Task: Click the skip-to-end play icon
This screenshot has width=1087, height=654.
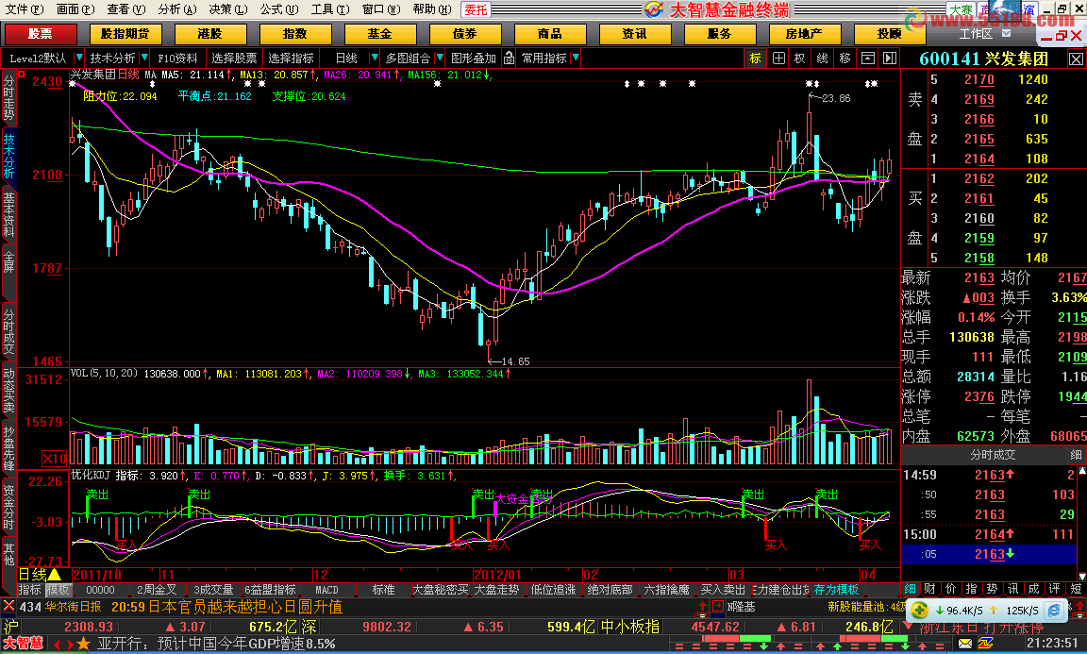Action: point(890,59)
